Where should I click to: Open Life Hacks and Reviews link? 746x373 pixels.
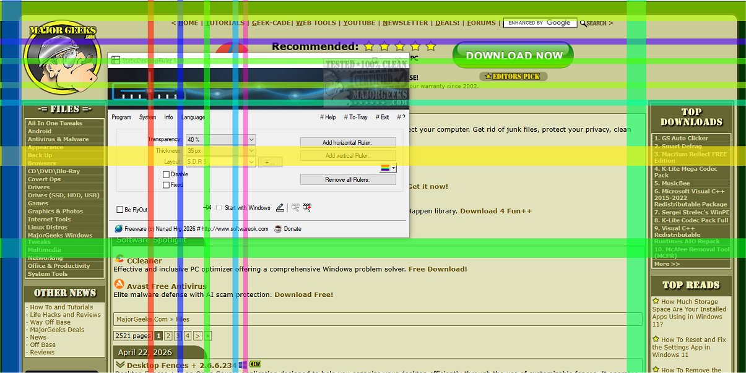pyautogui.click(x=65, y=315)
